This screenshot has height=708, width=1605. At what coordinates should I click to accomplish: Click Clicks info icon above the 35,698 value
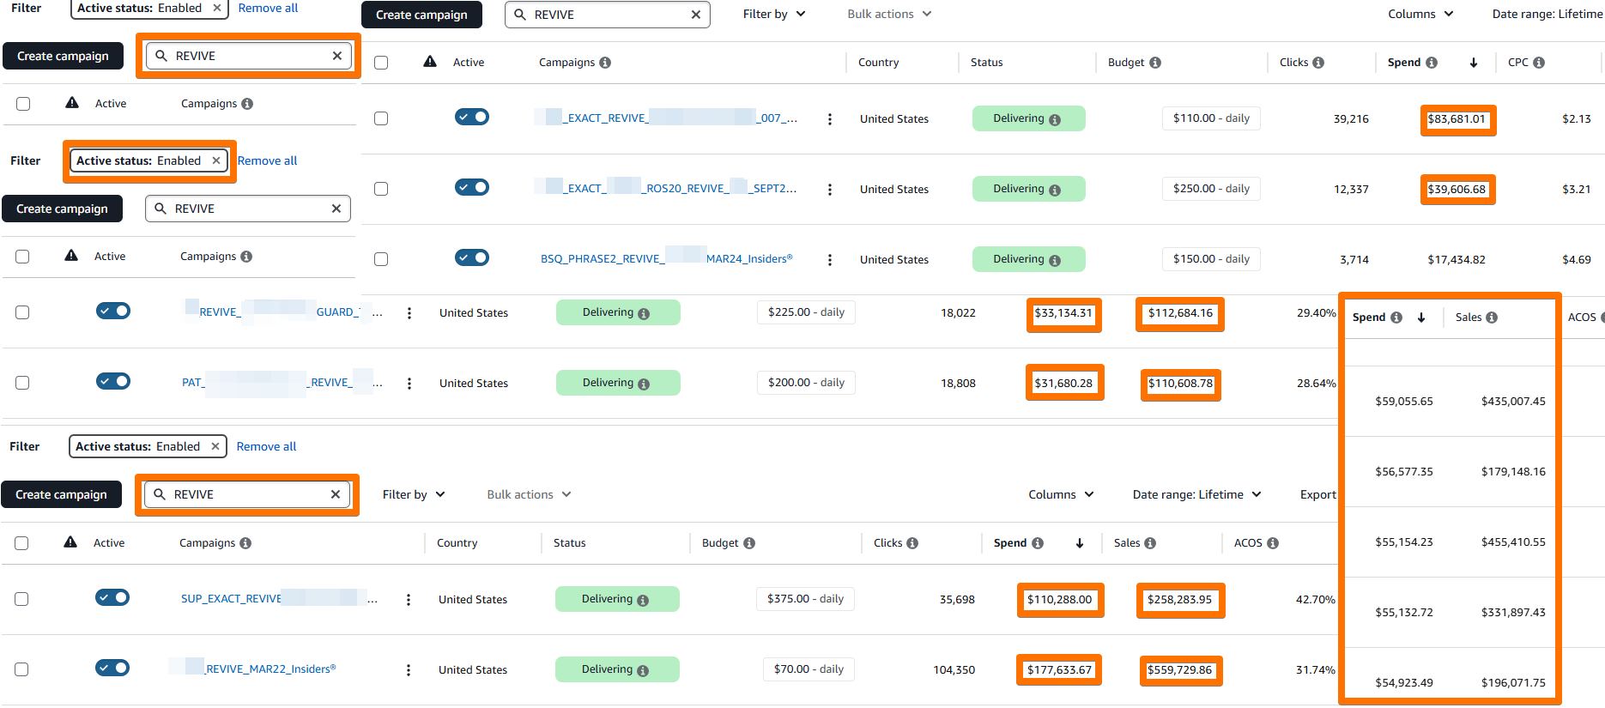(912, 543)
